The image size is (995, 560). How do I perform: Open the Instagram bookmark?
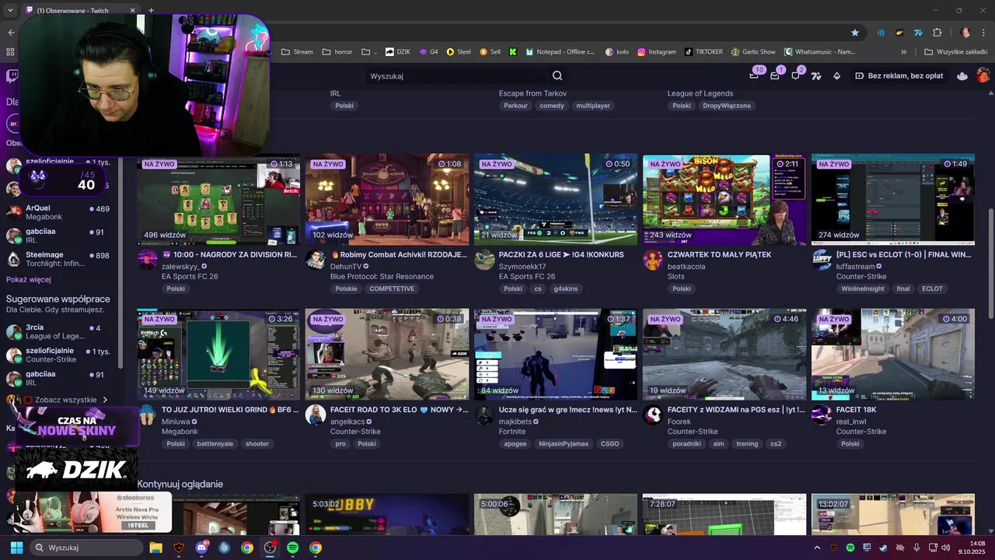656,52
